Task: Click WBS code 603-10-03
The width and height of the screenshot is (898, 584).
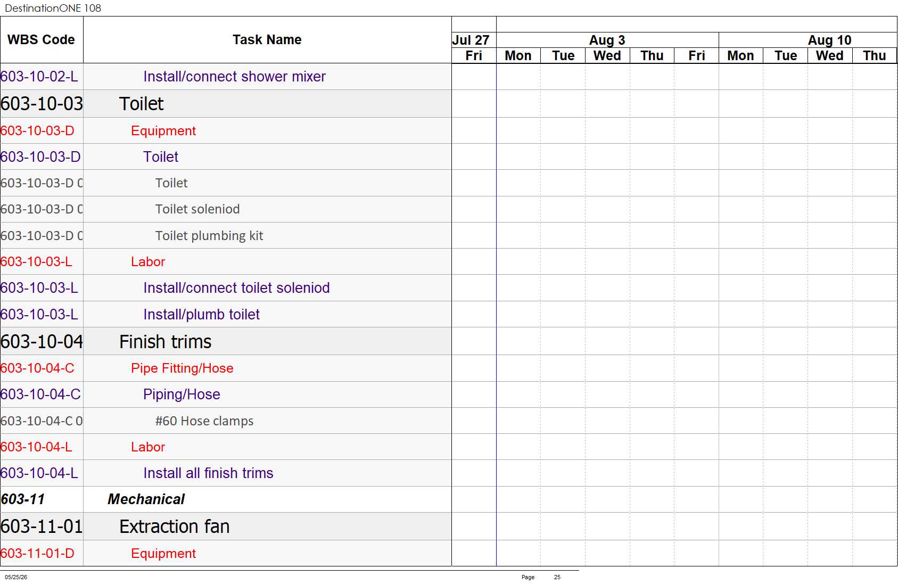Action: pyautogui.click(x=42, y=104)
